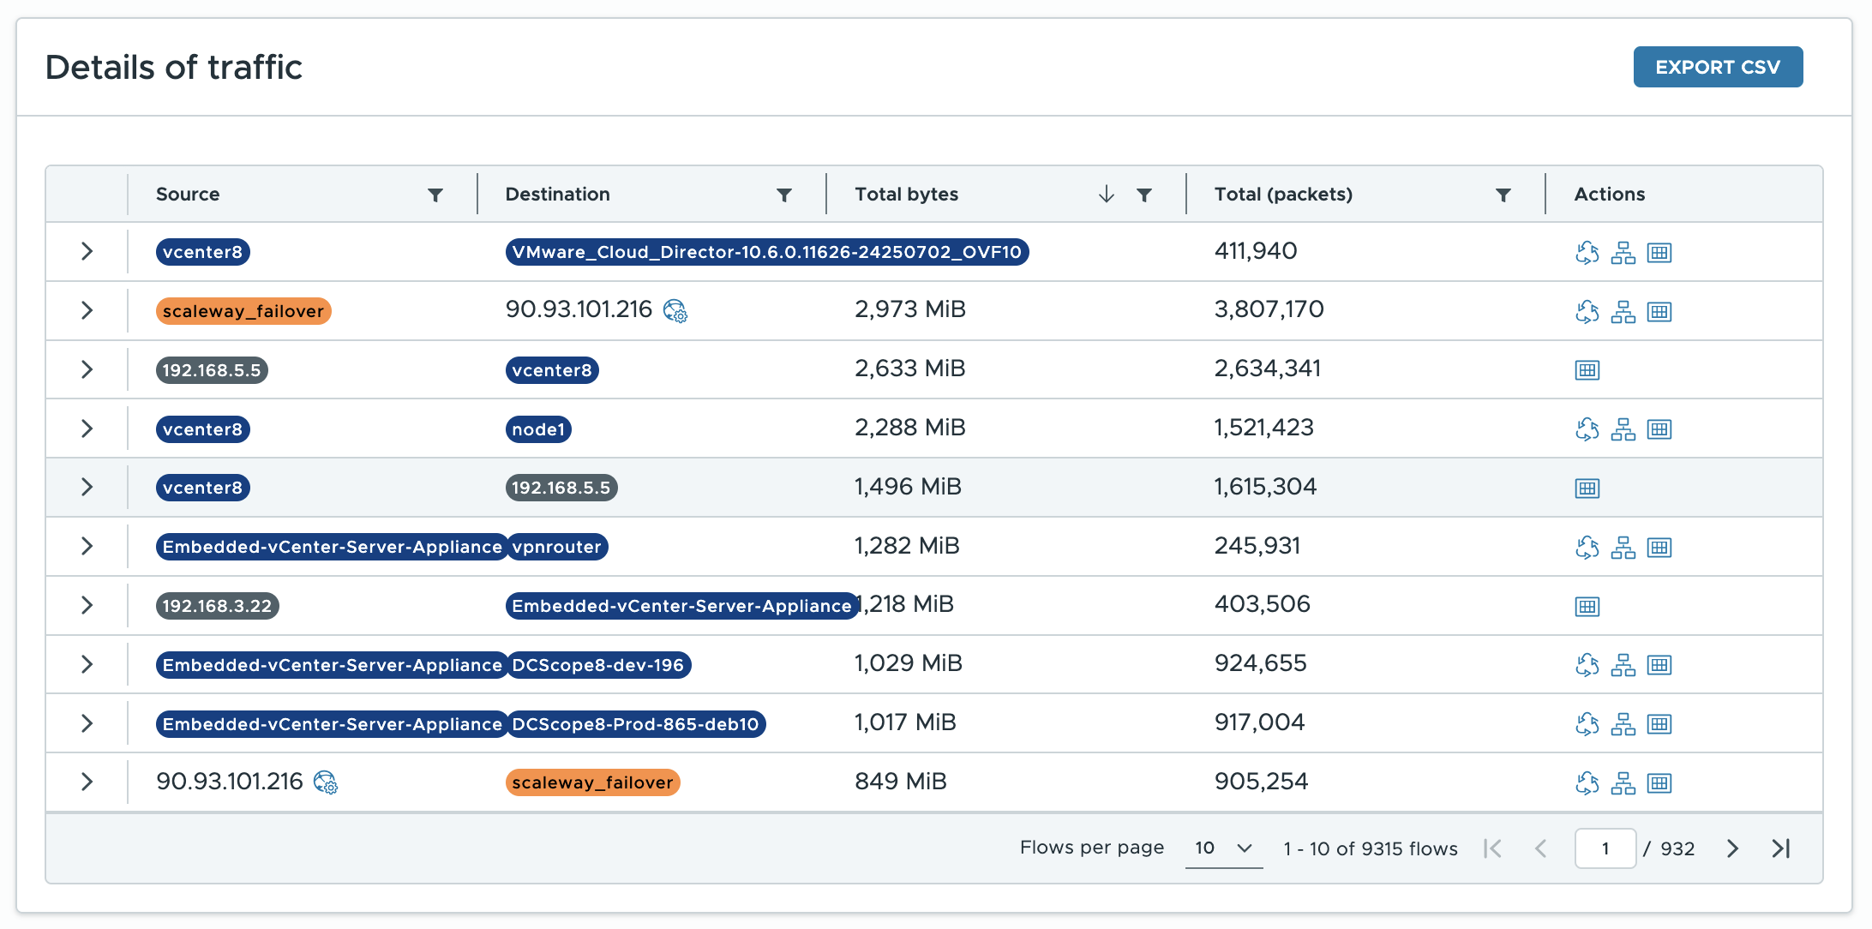The image size is (1872, 929).
Task: Click the topology icon in the 849 MiB row
Action: [x=1623, y=783]
